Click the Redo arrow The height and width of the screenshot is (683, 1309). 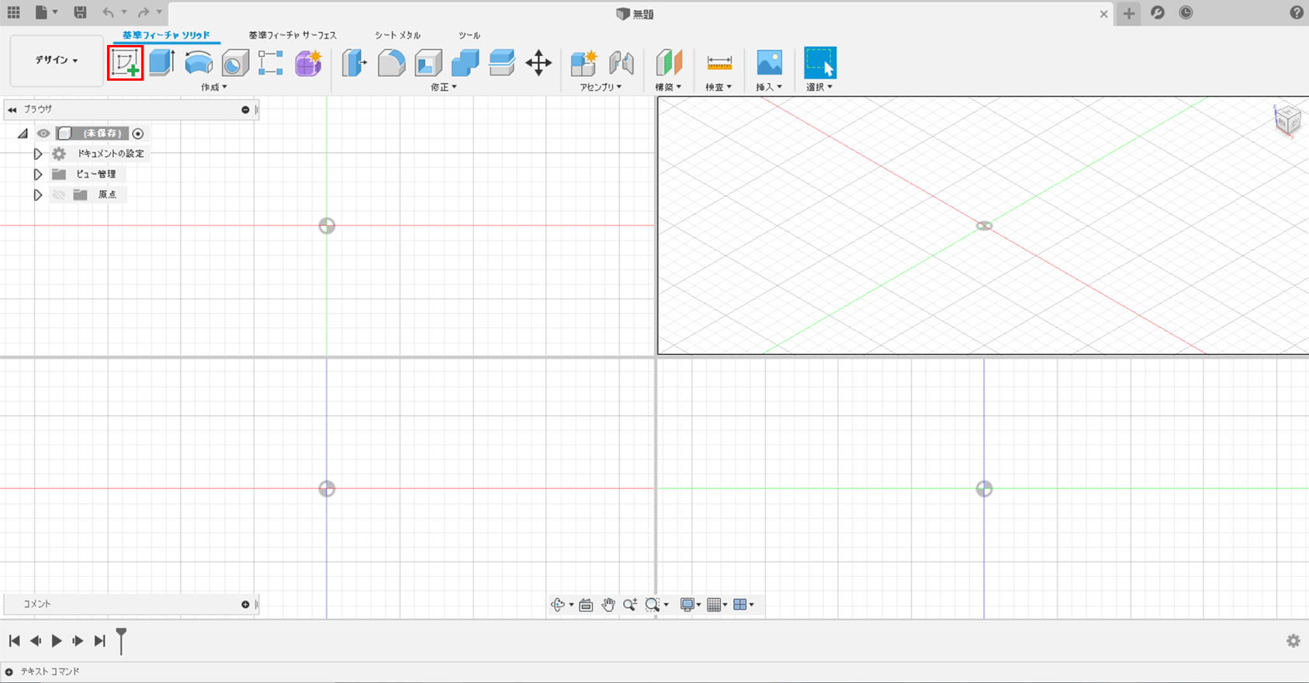coord(144,12)
